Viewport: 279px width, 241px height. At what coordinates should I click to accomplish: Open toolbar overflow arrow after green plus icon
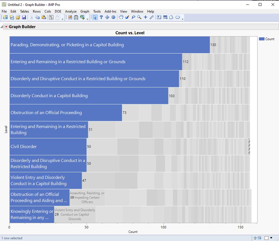(87, 19)
